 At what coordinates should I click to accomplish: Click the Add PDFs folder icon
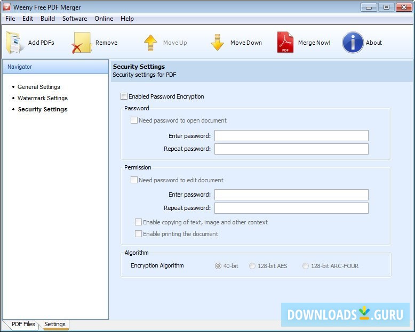click(14, 43)
